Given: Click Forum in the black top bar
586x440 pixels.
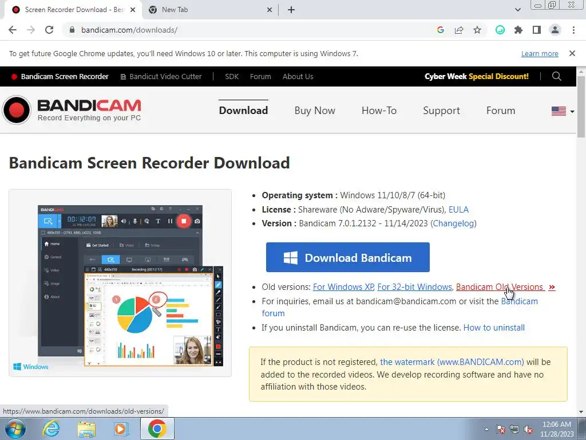Looking at the screenshot, I should [260, 76].
